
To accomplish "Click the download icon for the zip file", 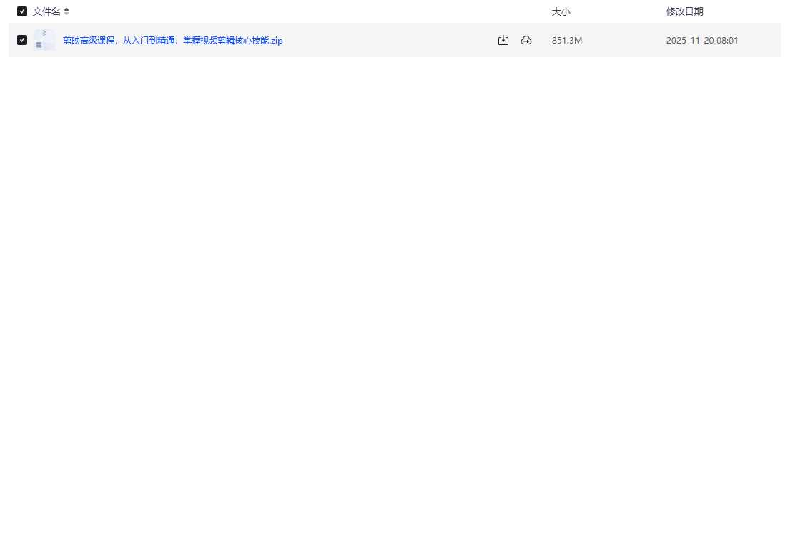I will 503,41.
